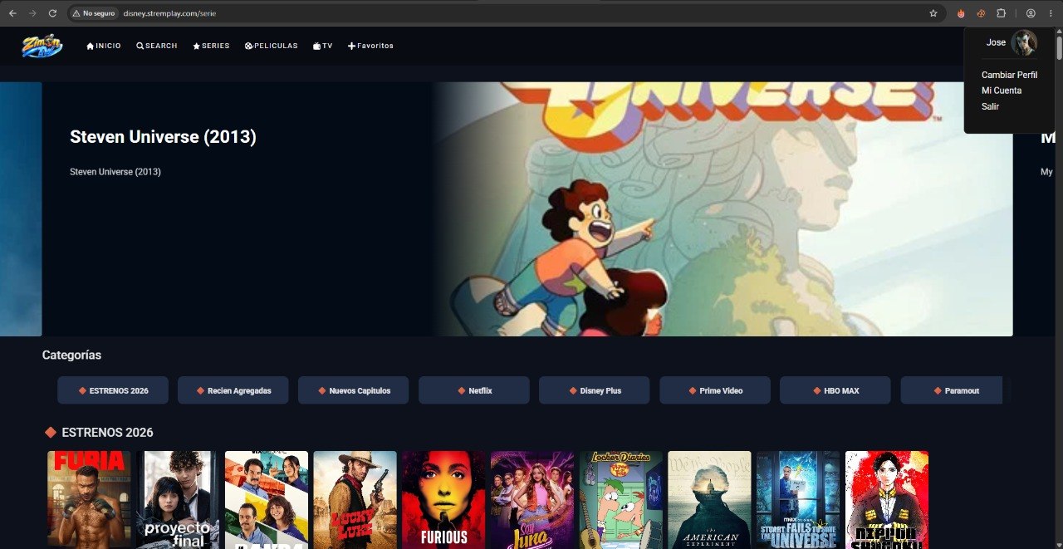Viewport: 1063px width, 549px height.
Task: Select the HBO MAX category button
Action: [835, 390]
